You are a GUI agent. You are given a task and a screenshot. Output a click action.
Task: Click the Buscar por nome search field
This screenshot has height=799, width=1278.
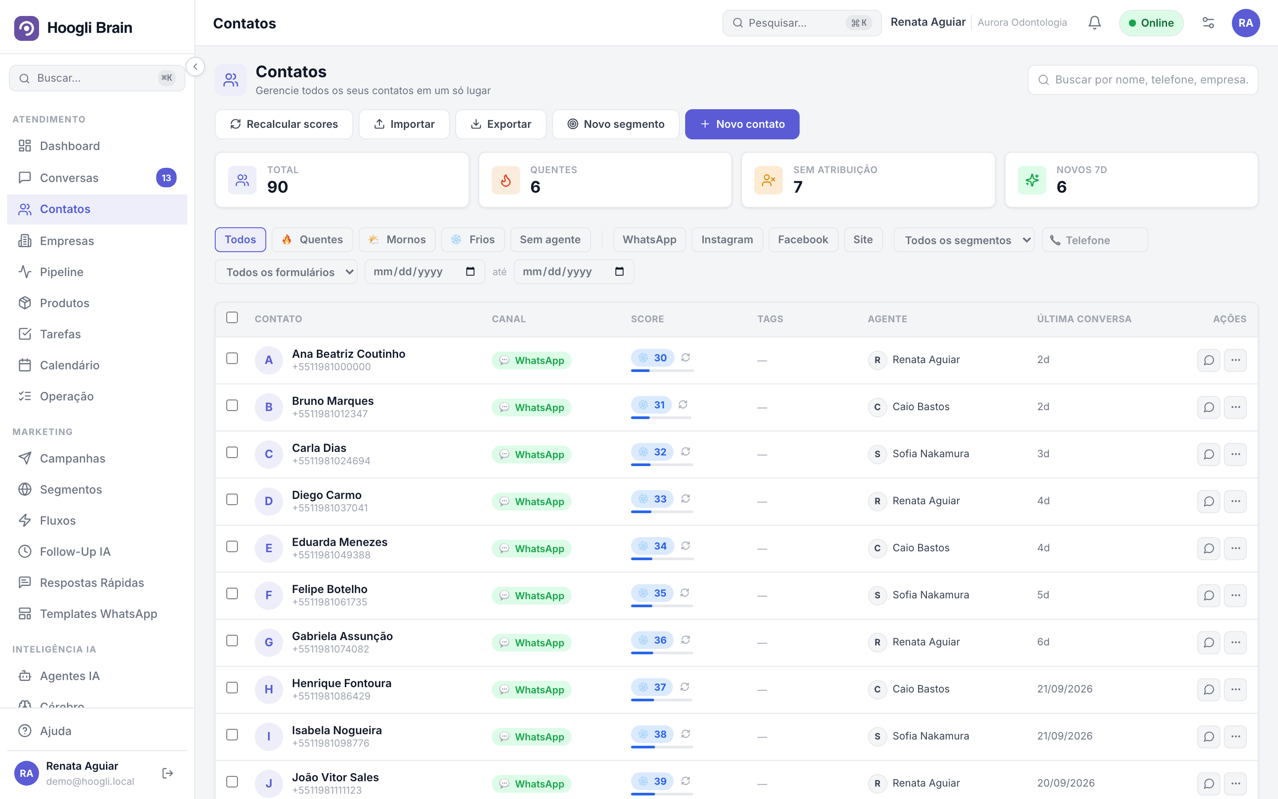(1143, 80)
